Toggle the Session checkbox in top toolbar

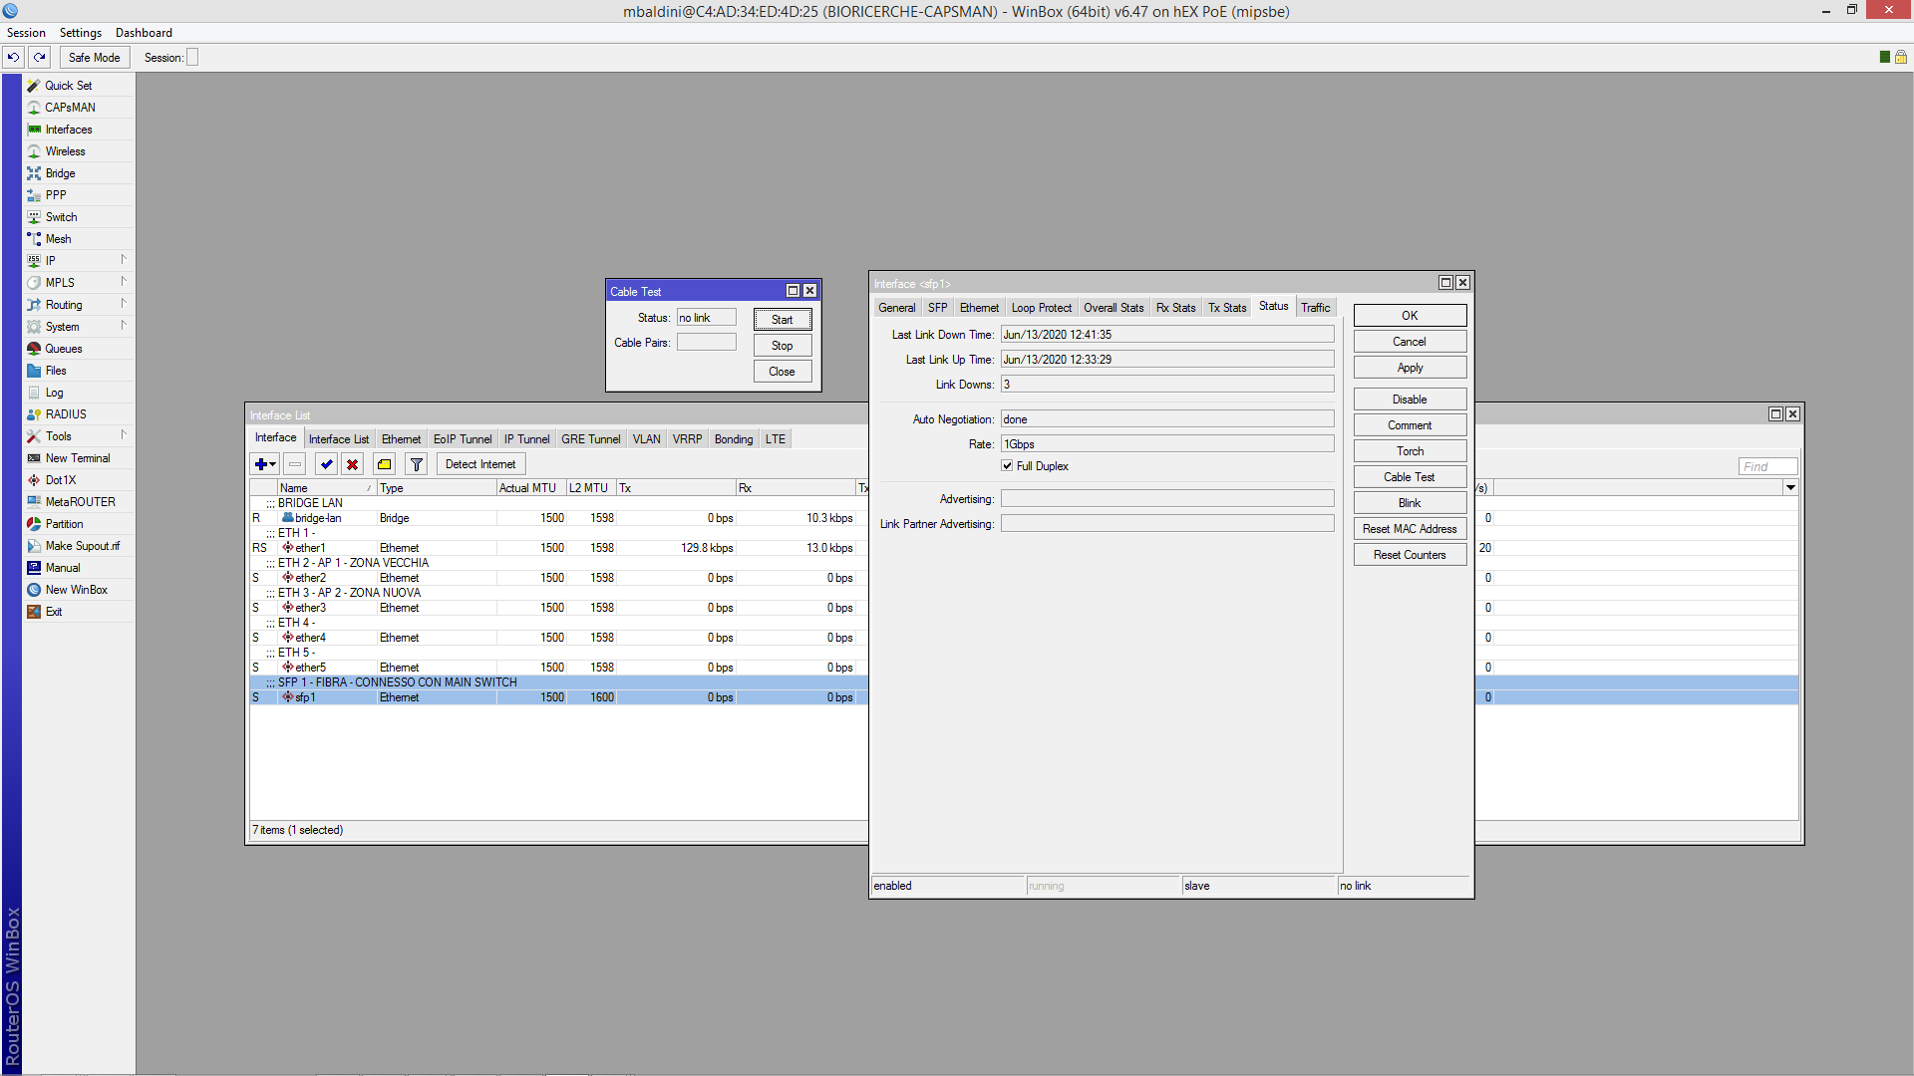(193, 58)
